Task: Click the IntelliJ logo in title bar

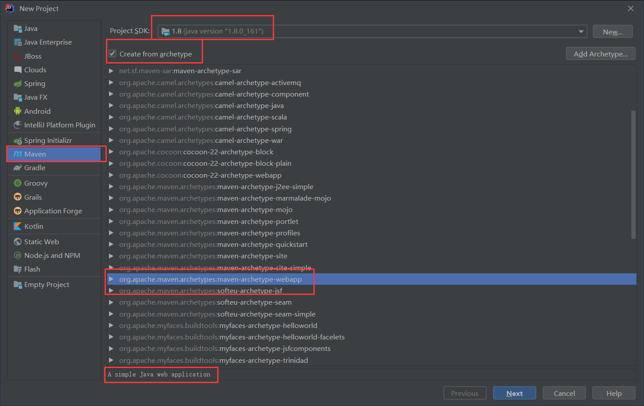Action: [x=9, y=8]
